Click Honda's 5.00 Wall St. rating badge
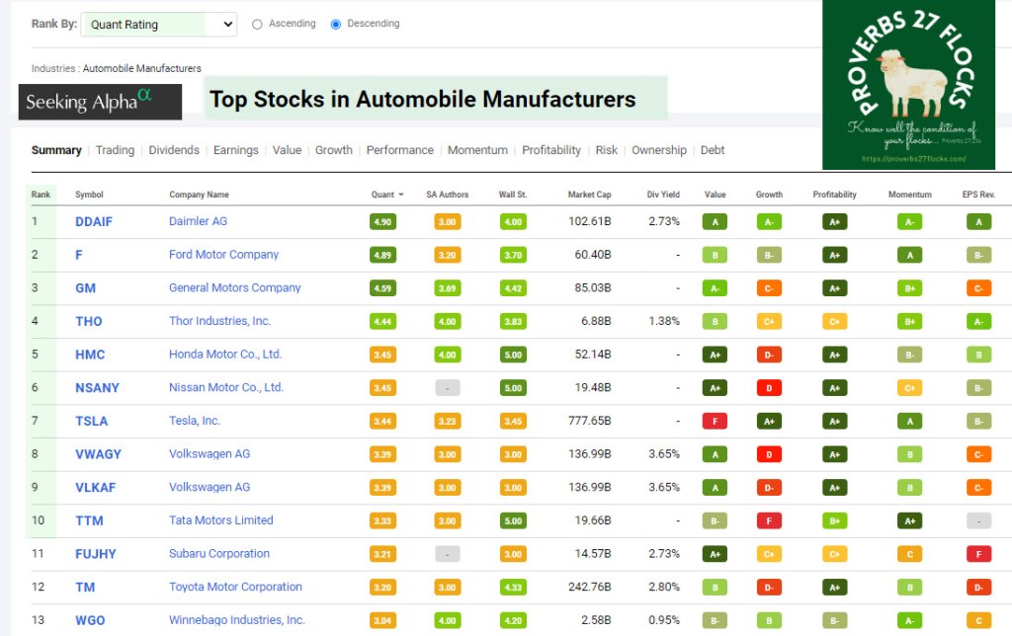The image size is (1012, 636). point(513,355)
